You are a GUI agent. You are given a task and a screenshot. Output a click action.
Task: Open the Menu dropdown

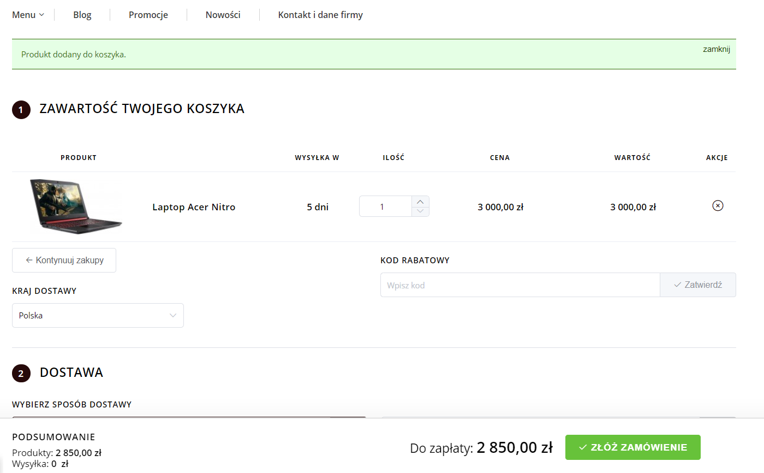pos(28,15)
